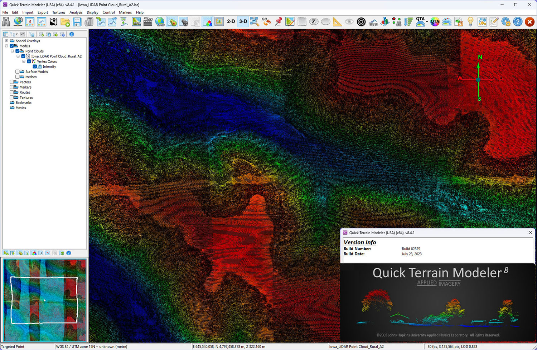Viewport: 537px width, 350px height.
Task: Click the overview minimap thumbnail
Action: pyautogui.click(x=45, y=300)
